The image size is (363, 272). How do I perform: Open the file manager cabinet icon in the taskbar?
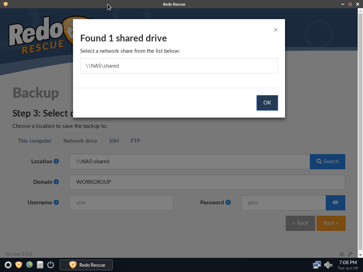(40, 265)
